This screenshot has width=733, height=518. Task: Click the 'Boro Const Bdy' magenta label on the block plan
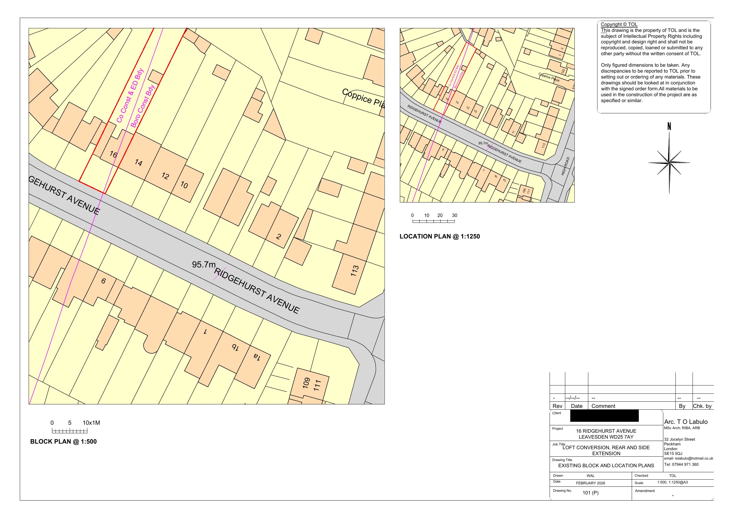click(143, 106)
